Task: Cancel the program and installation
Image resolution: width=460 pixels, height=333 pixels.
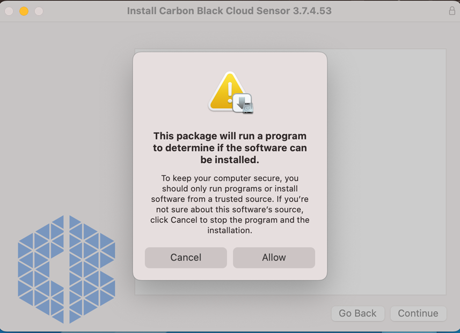Action: point(185,258)
